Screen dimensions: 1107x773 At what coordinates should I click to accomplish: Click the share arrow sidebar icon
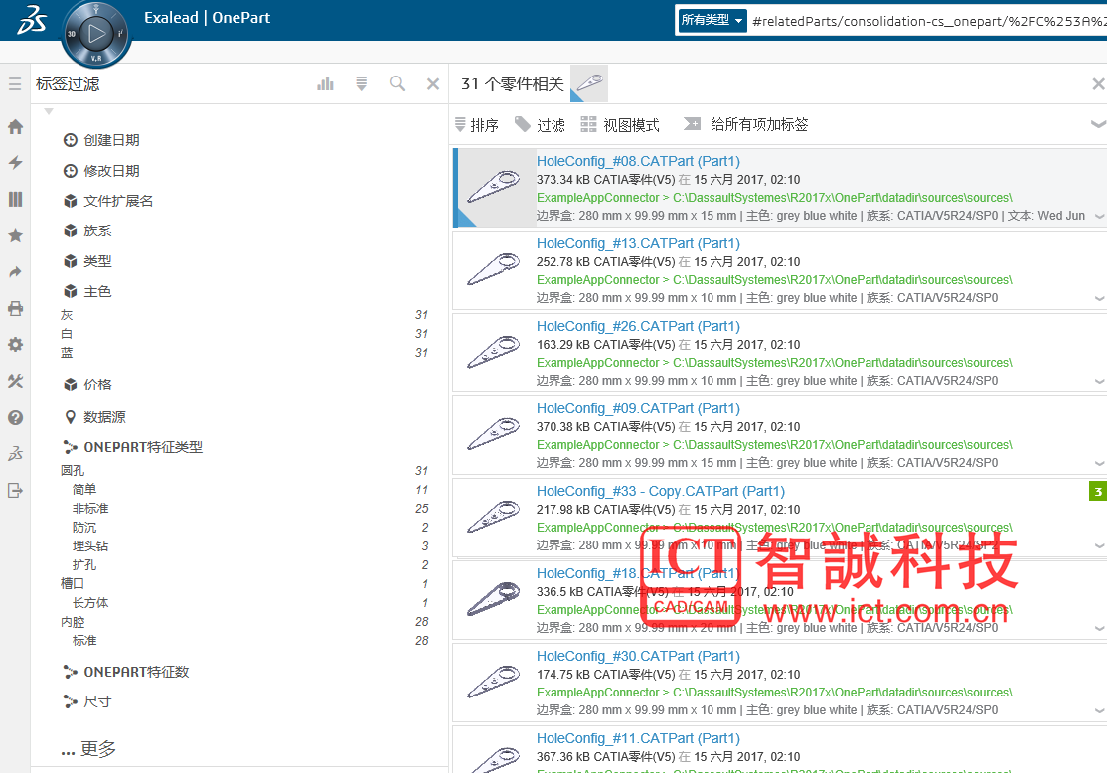click(15, 272)
